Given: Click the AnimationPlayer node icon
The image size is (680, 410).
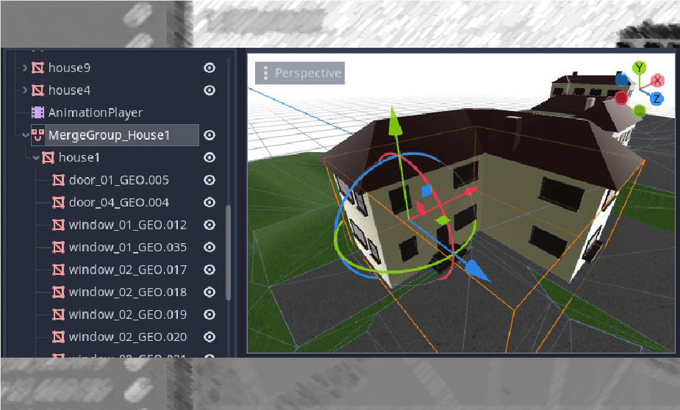Looking at the screenshot, I should 37,112.
